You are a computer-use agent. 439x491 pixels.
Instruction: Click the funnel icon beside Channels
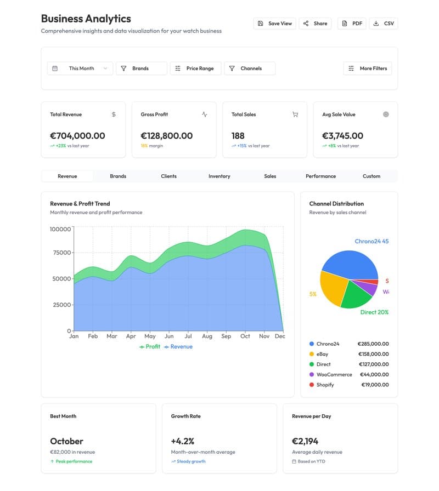click(232, 68)
